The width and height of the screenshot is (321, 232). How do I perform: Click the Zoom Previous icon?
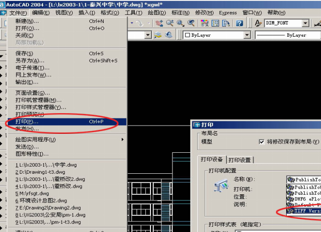(191, 23)
